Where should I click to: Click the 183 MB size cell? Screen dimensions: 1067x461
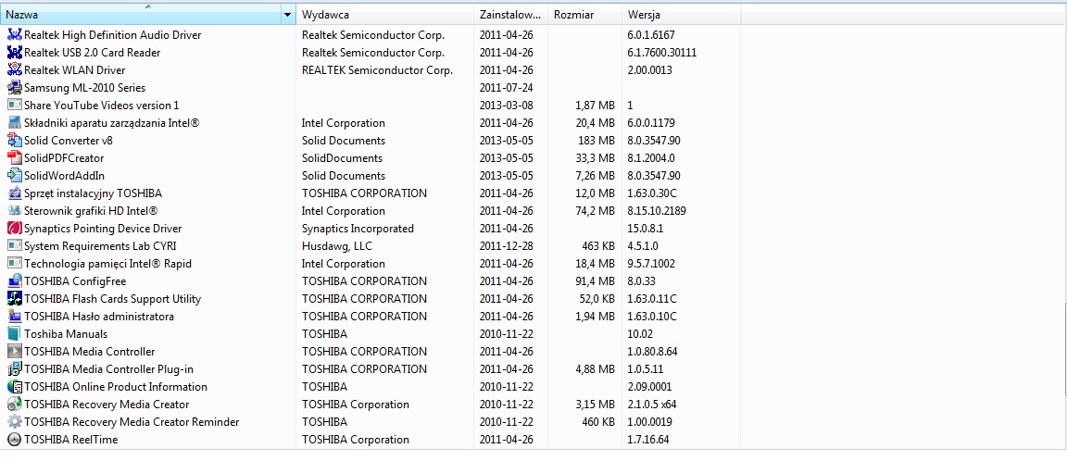[596, 141]
